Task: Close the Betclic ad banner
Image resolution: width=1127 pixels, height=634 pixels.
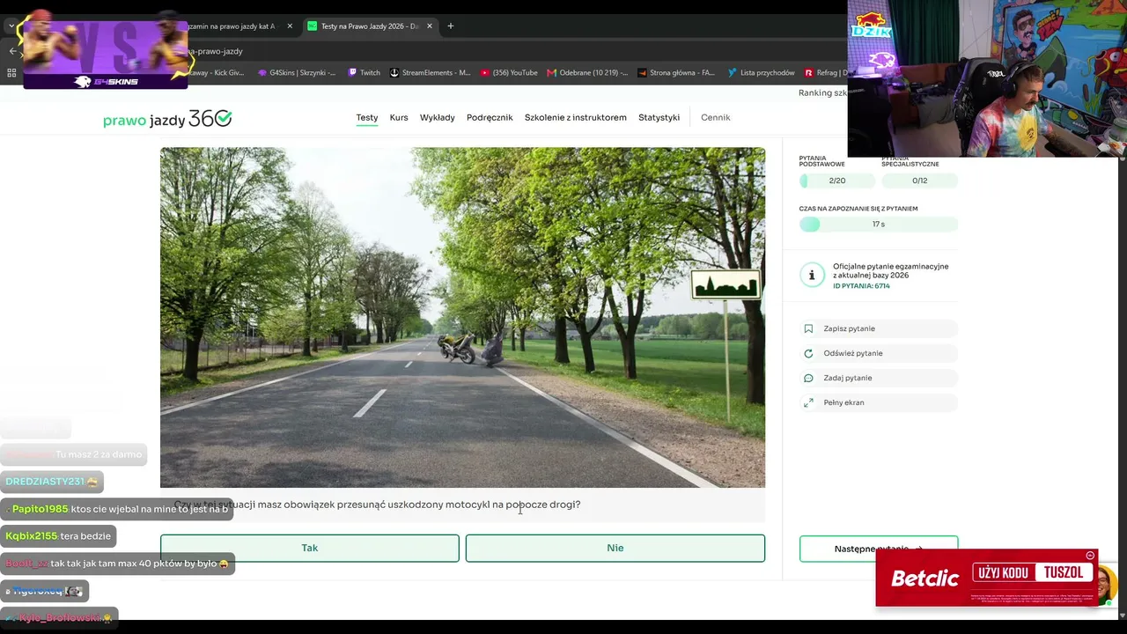Action: pos(1090,556)
